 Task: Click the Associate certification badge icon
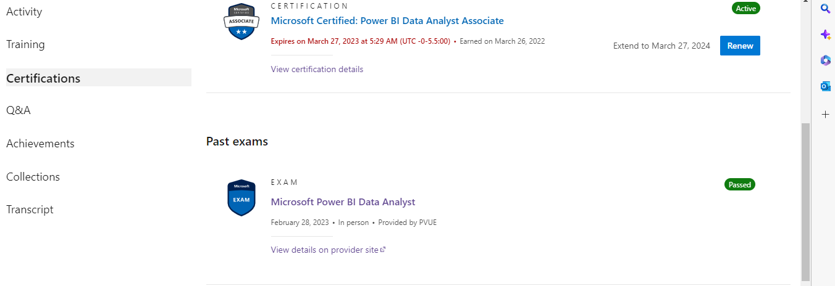(241, 21)
